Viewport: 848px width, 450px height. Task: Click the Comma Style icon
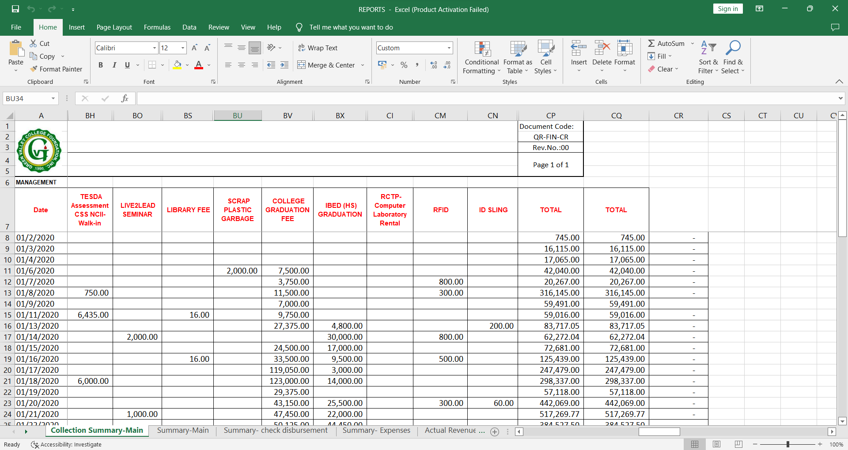tap(416, 65)
